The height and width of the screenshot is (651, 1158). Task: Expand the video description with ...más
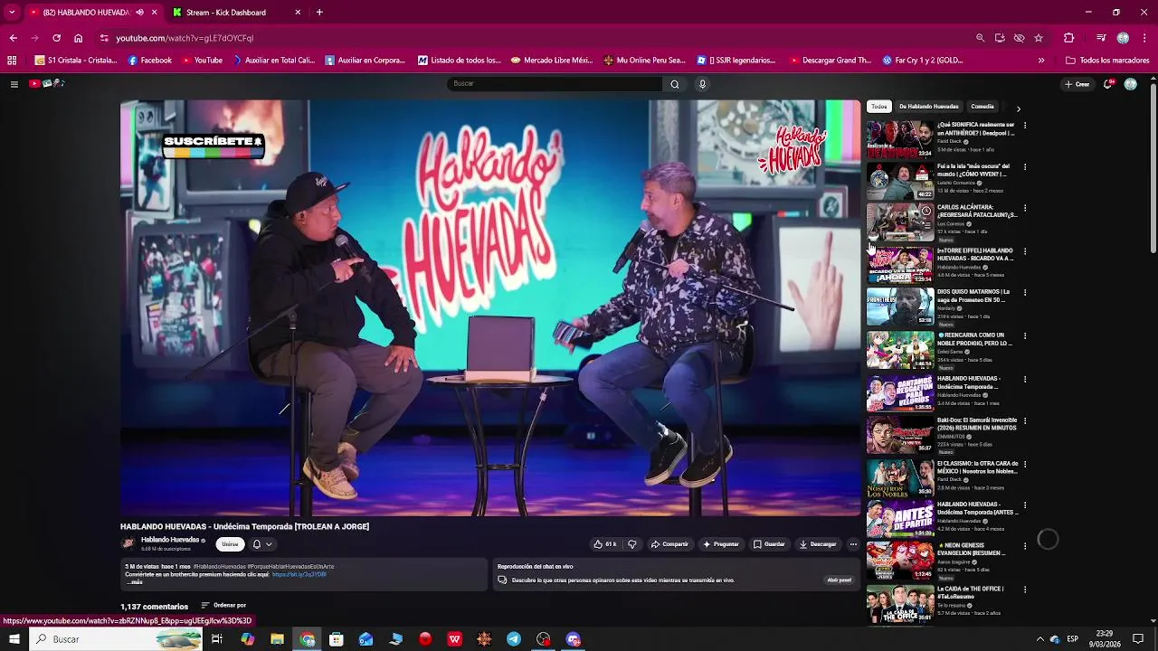click(x=136, y=582)
